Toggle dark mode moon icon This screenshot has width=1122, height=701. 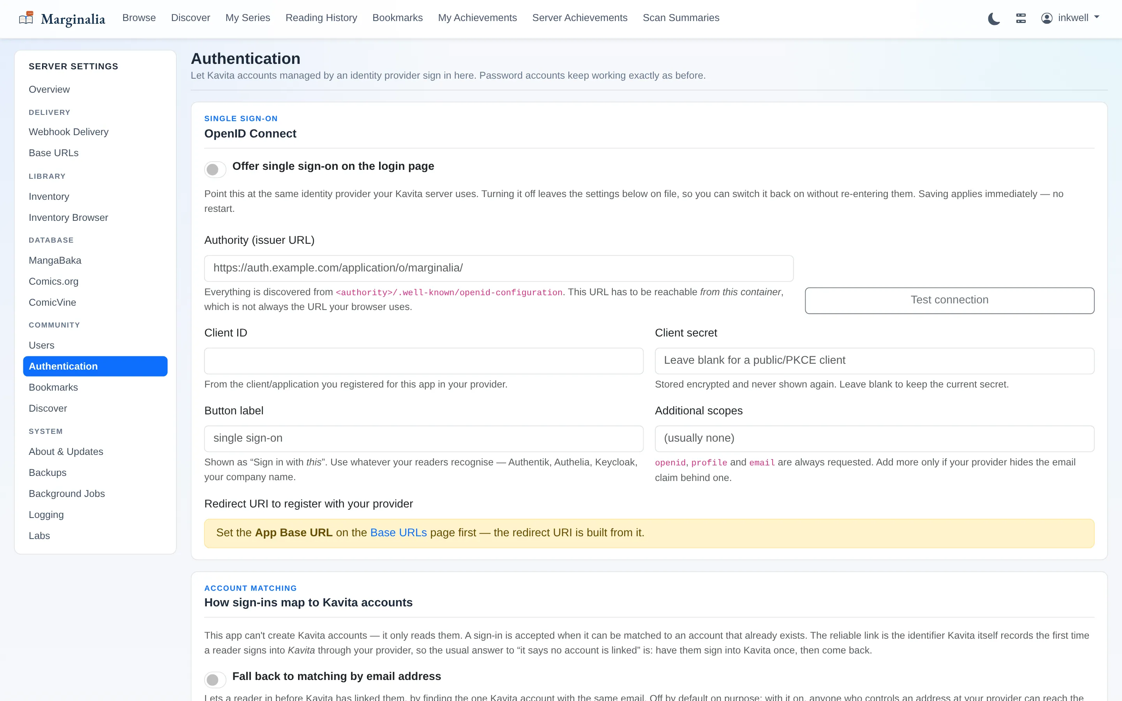click(993, 19)
